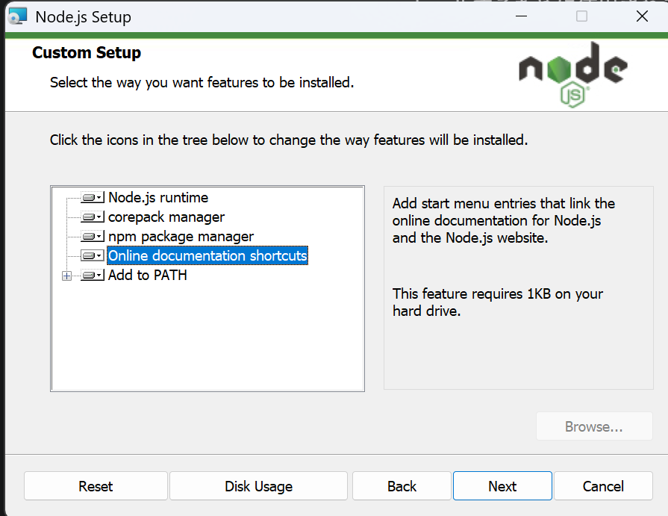668x516 pixels.
Task: Proceed with the Next button
Action: pos(502,486)
